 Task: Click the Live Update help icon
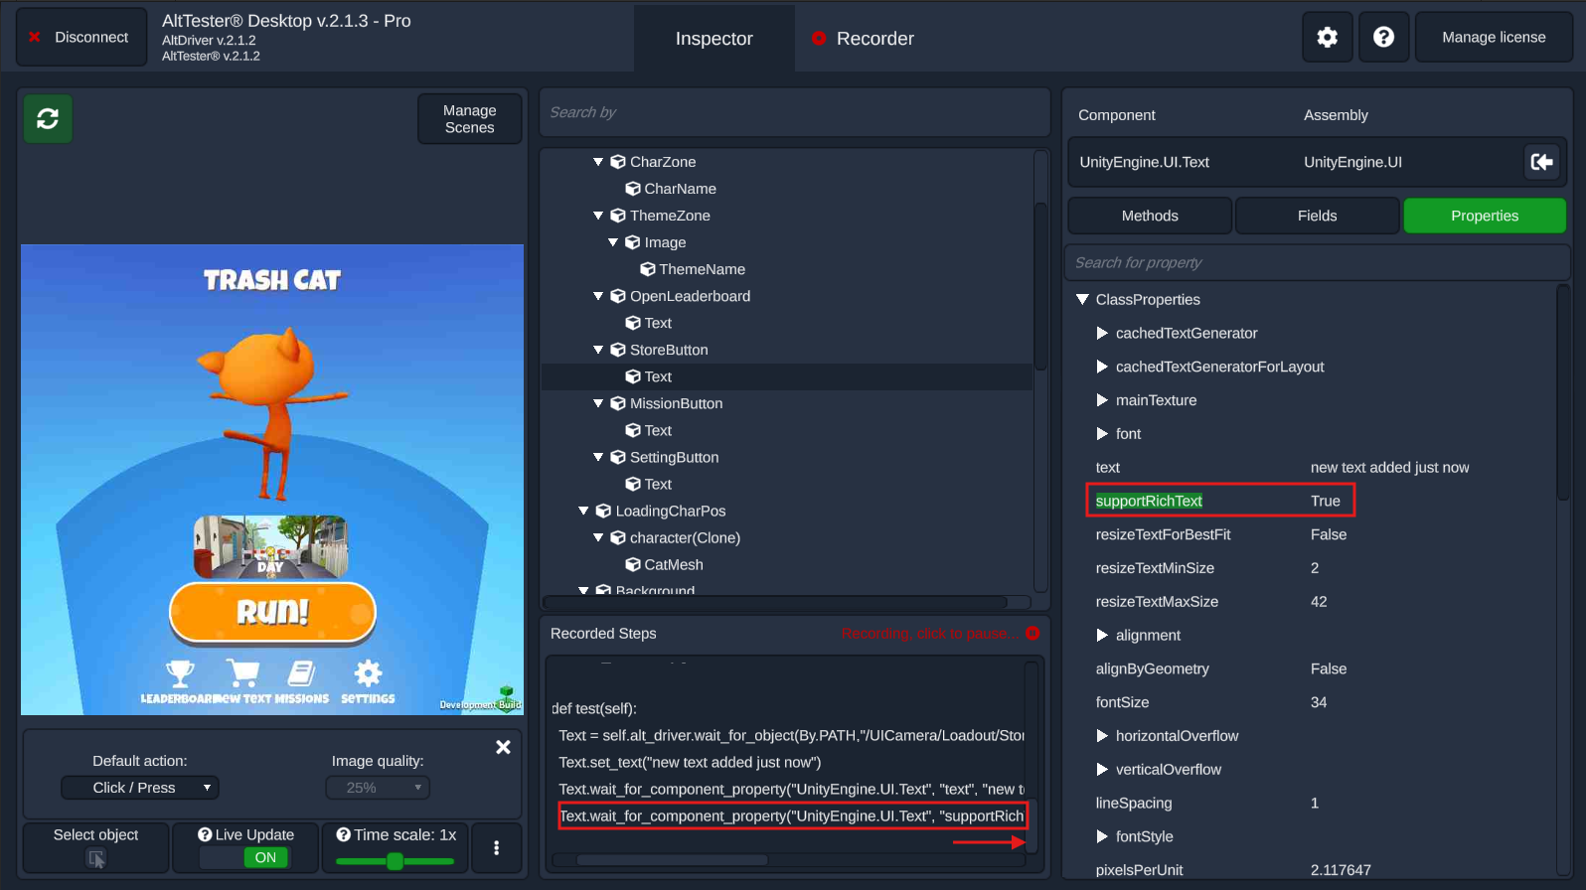[x=205, y=834]
